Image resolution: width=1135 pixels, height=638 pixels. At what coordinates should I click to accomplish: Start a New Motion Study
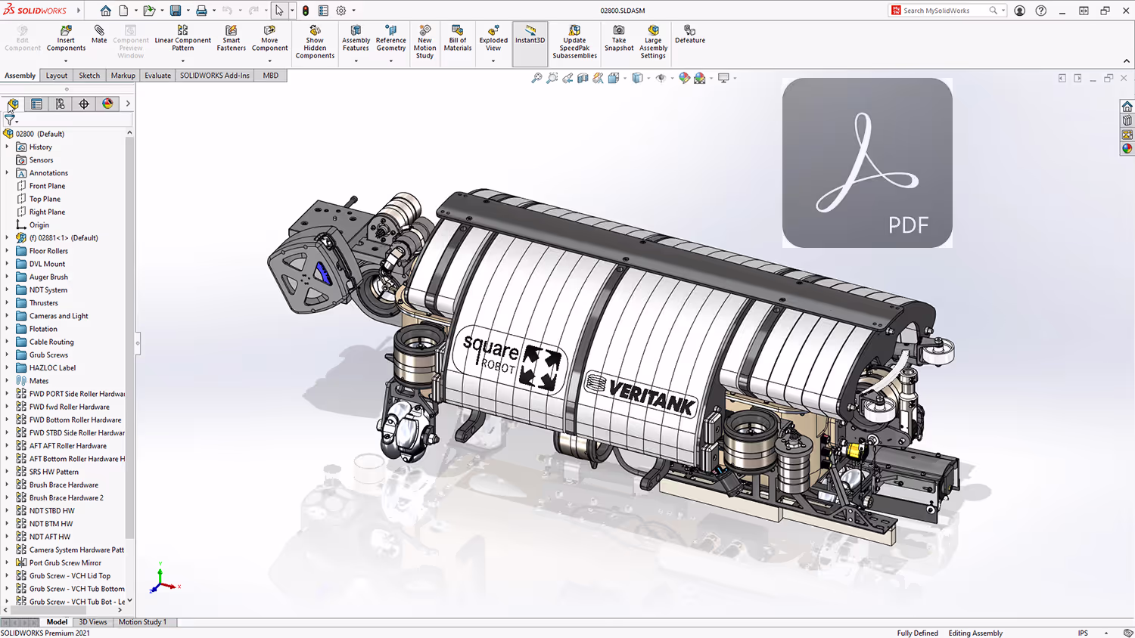[424, 42]
